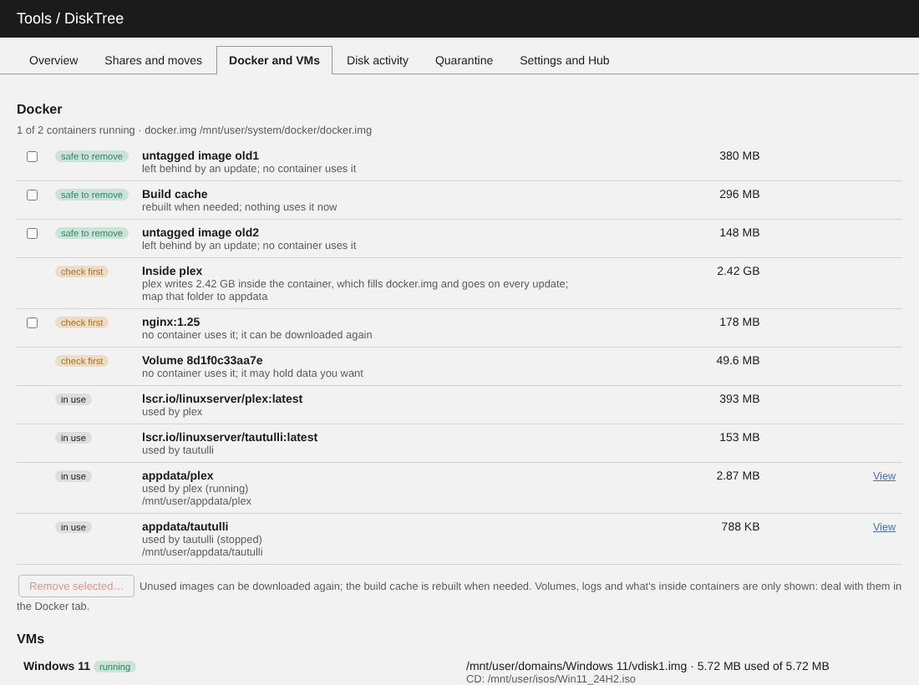
Task: Click the Docker section heading
Action: [x=39, y=109]
